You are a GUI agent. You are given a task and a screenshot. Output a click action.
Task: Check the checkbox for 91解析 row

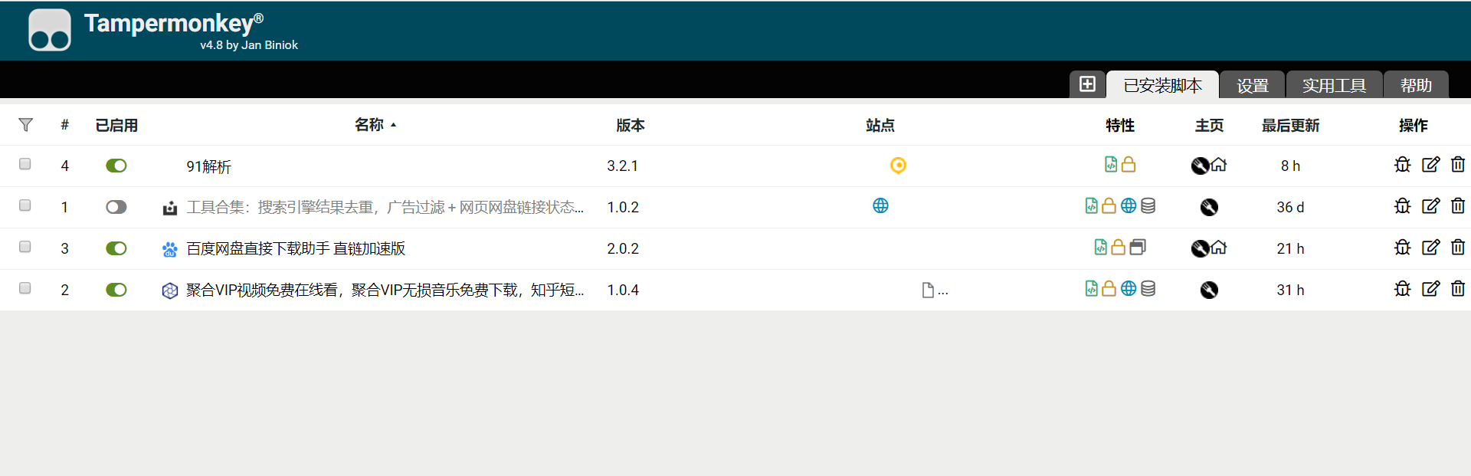25,164
